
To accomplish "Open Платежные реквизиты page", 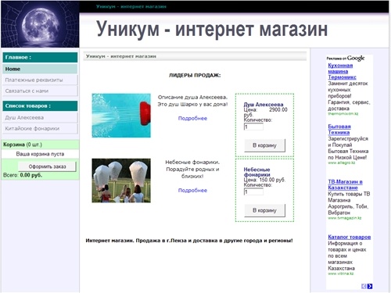I will tap(40, 80).
